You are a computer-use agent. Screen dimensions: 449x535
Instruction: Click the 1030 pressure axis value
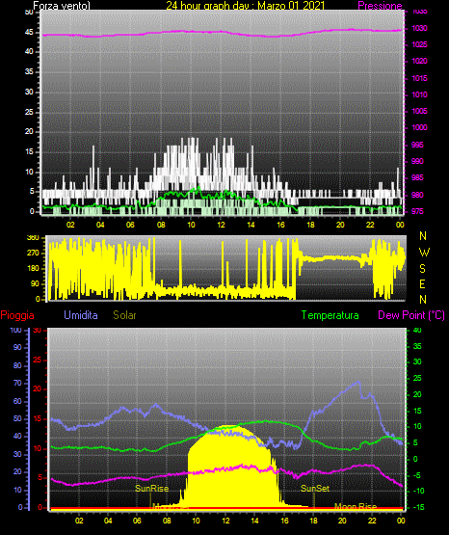pyautogui.click(x=419, y=28)
